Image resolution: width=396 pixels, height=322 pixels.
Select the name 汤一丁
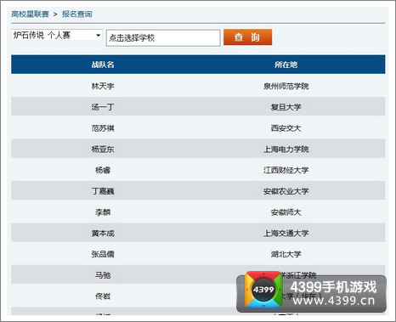103,107
